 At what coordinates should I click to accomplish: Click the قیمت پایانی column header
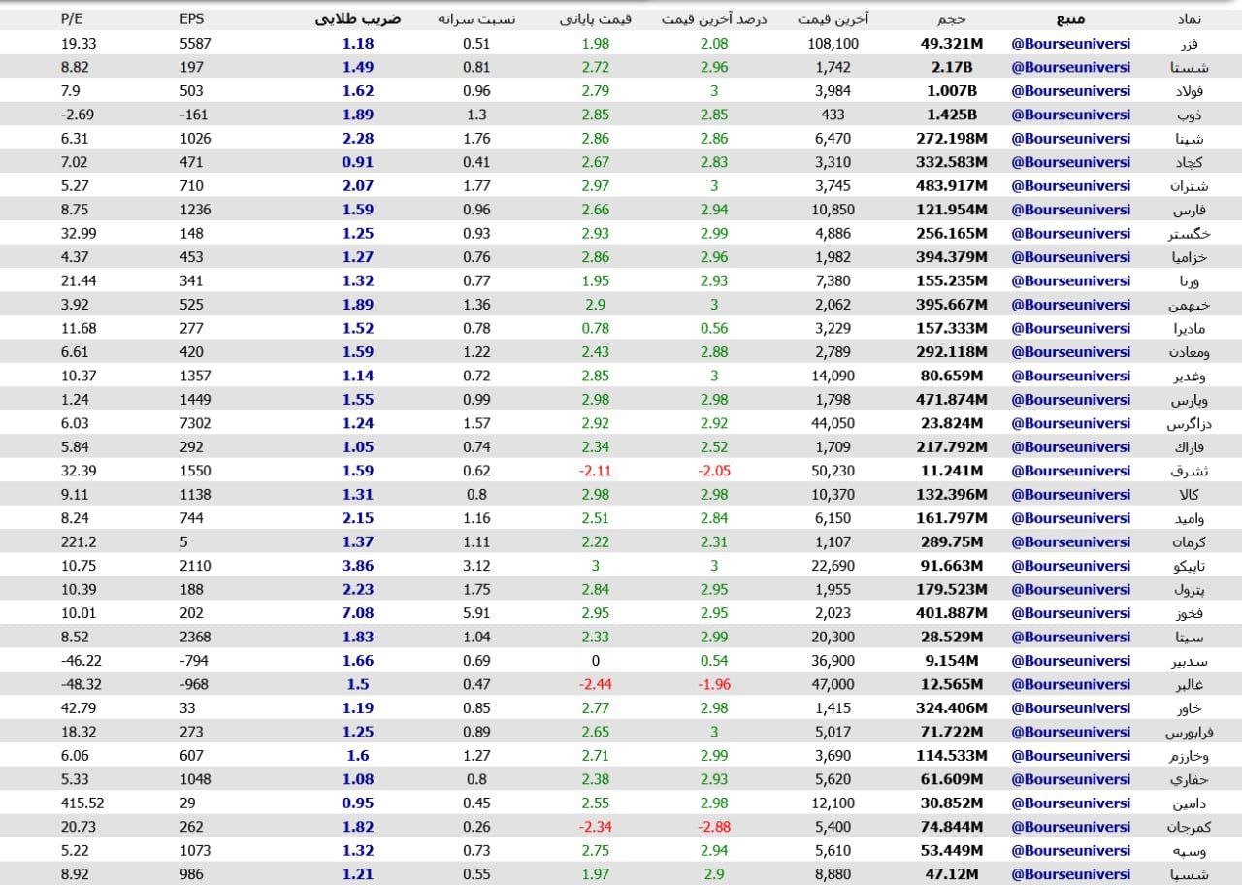tap(595, 18)
